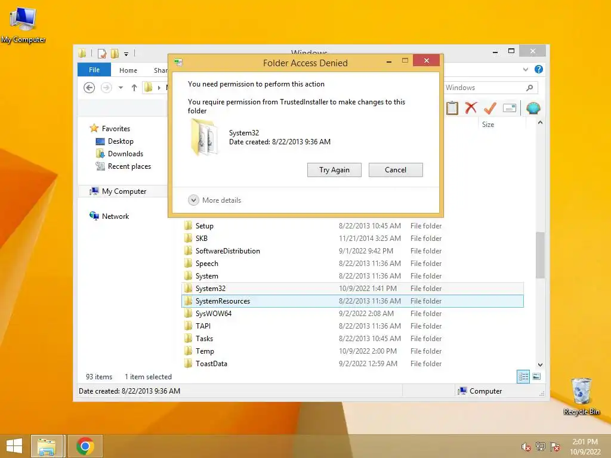Click the Forward navigation arrow
This screenshot has height=458, width=611.
(106, 88)
